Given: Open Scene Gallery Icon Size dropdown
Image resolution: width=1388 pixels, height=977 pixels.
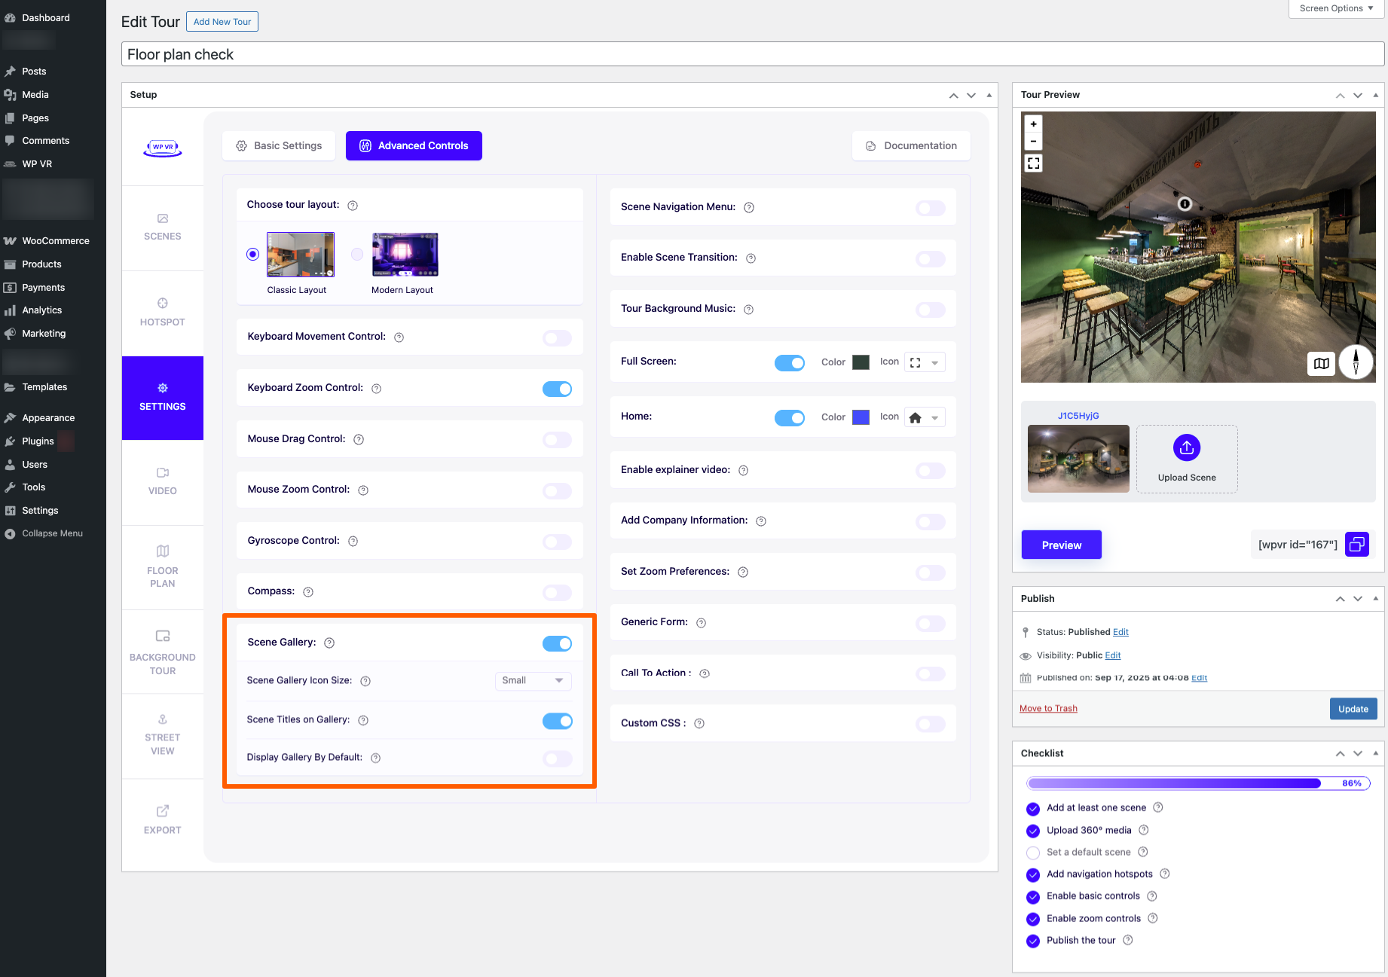Looking at the screenshot, I should [533, 681].
